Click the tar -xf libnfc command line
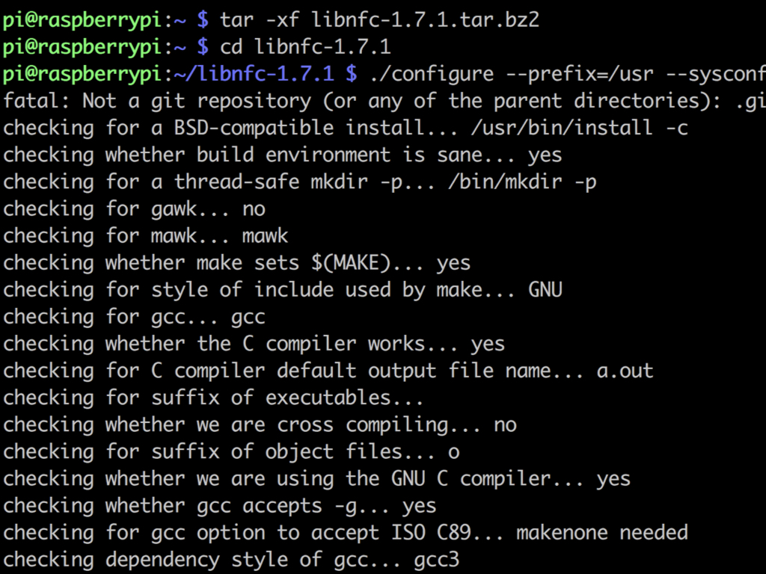The image size is (766, 574). pyautogui.click(x=379, y=20)
